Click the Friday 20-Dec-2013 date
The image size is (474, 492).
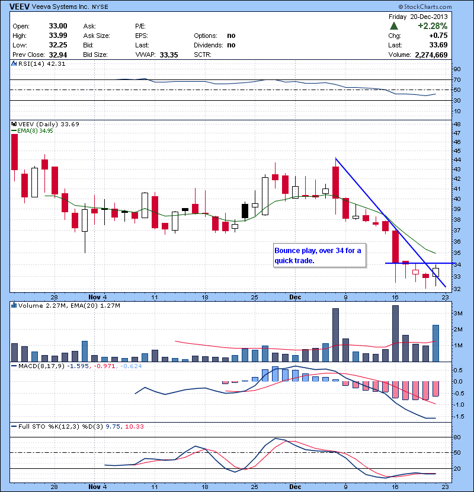coord(418,17)
